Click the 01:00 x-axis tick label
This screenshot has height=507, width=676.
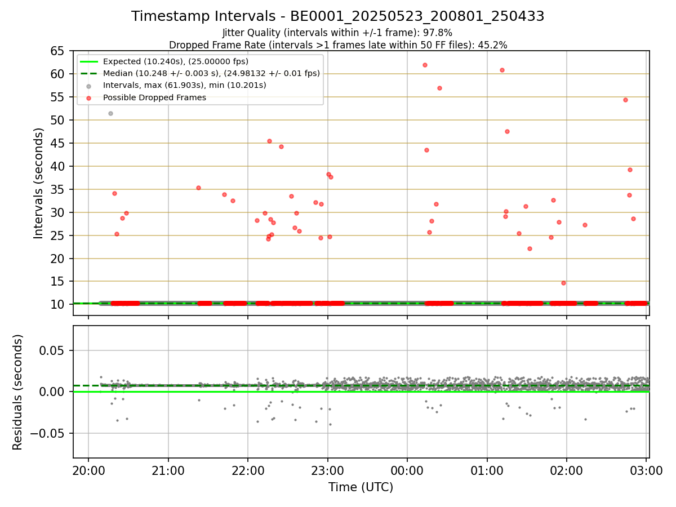point(487,471)
